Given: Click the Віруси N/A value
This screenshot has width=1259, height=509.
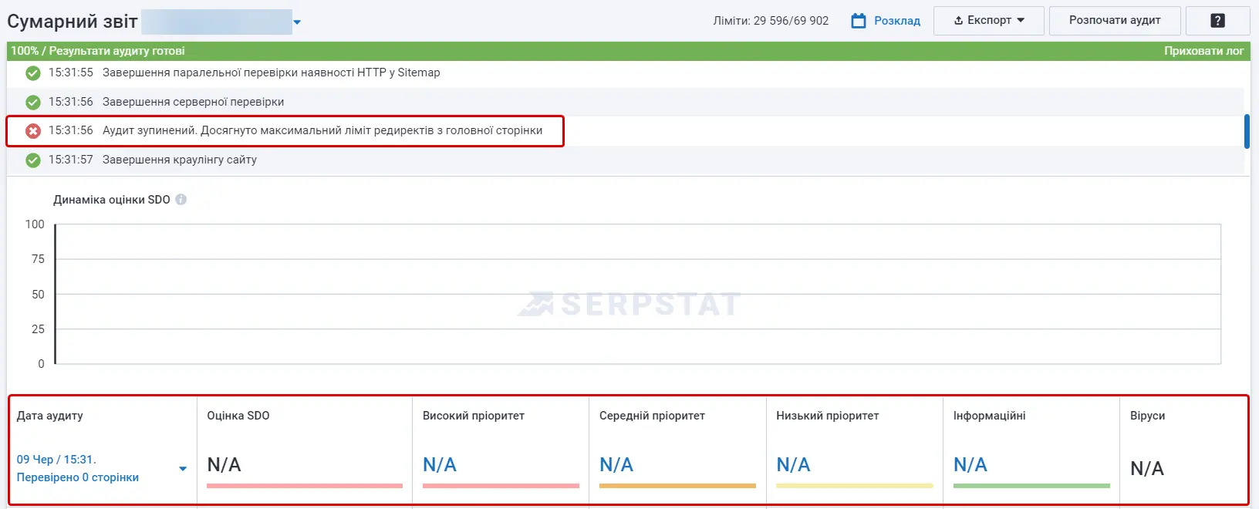Looking at the screenshot, I should [x=1147, y=468].
